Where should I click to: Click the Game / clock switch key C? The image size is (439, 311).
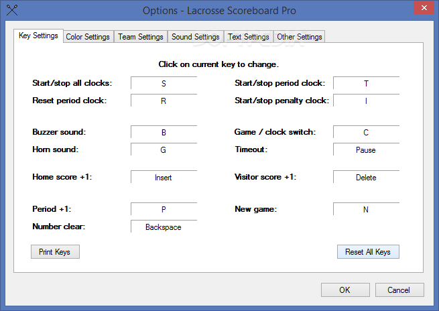point(366,132)
